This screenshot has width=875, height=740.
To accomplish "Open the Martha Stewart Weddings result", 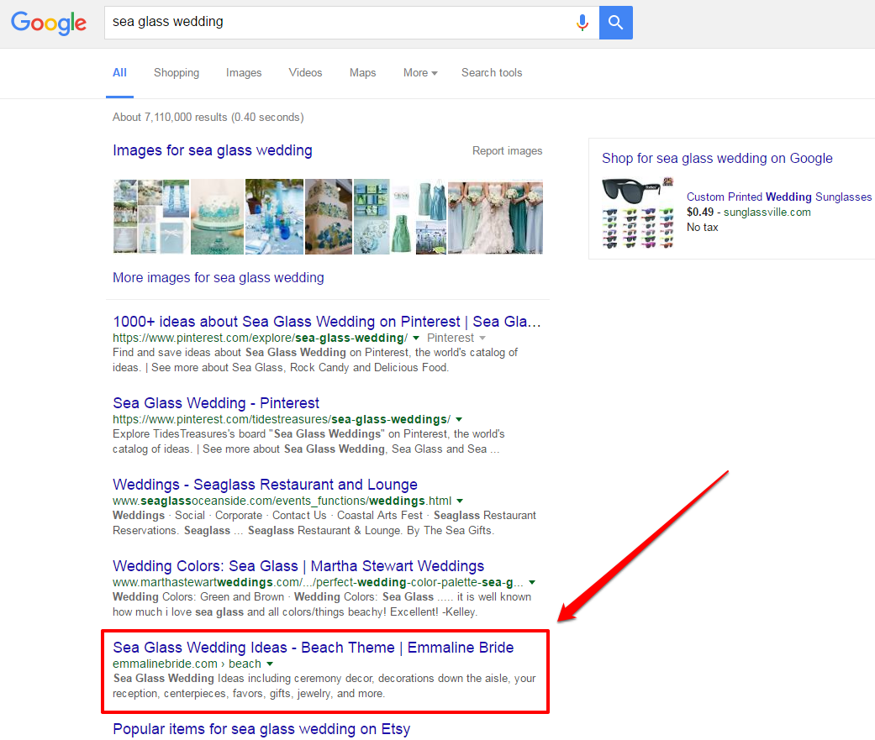I will (298, 566).
